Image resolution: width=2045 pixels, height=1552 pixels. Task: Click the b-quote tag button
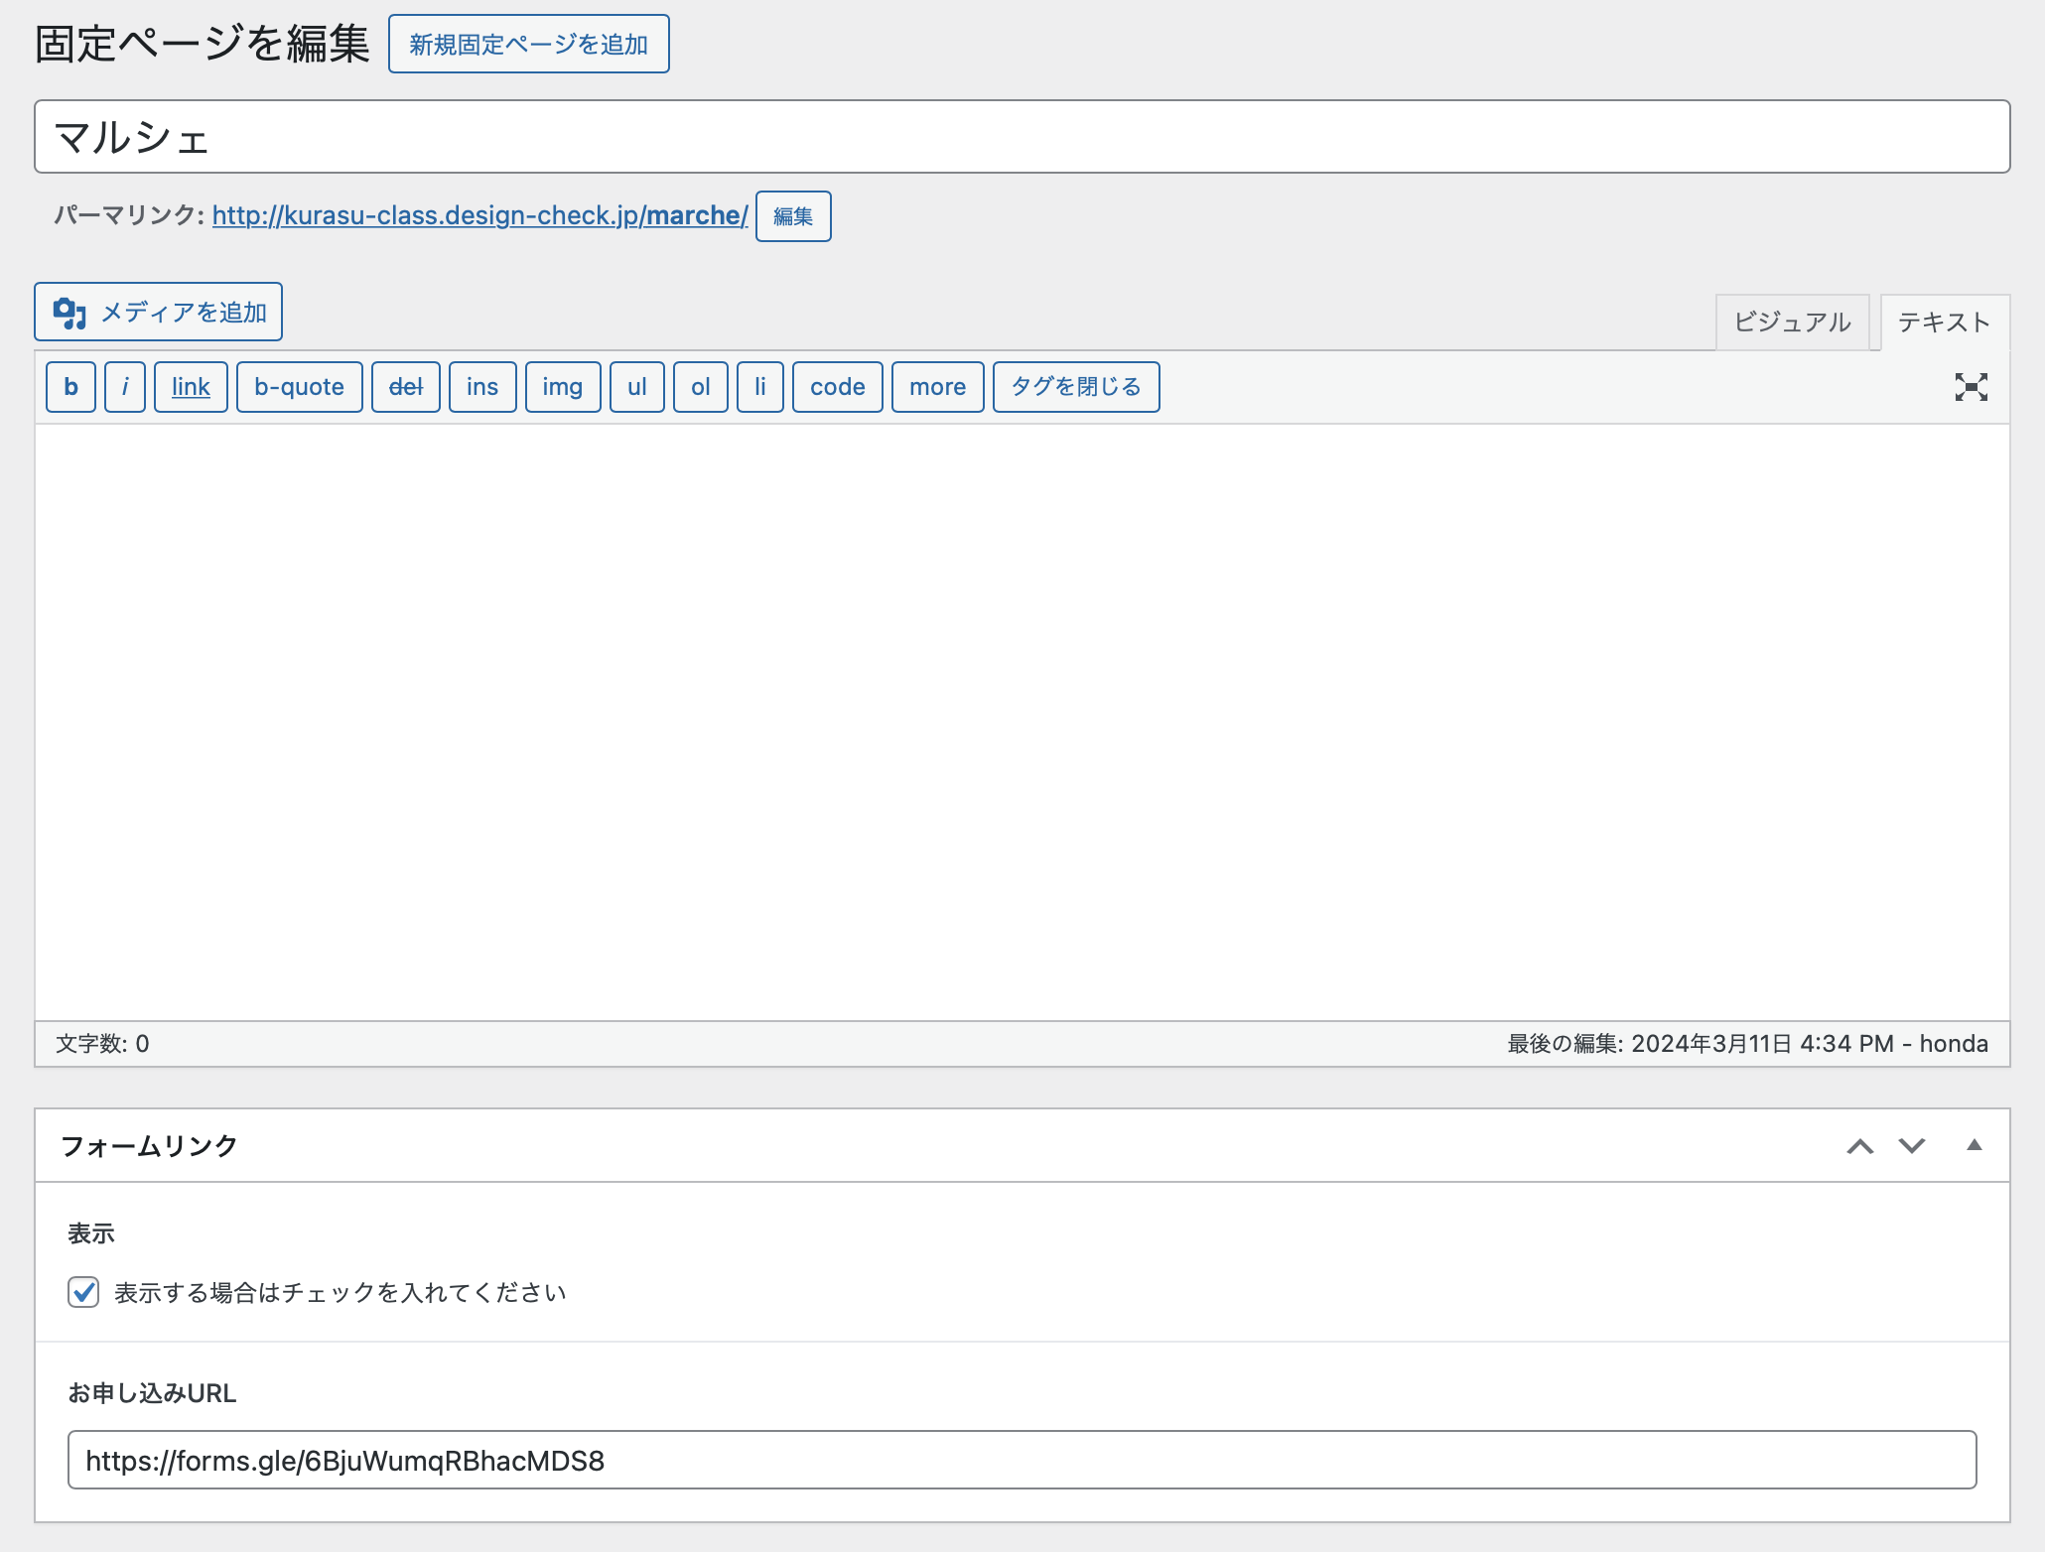(299, 387)
